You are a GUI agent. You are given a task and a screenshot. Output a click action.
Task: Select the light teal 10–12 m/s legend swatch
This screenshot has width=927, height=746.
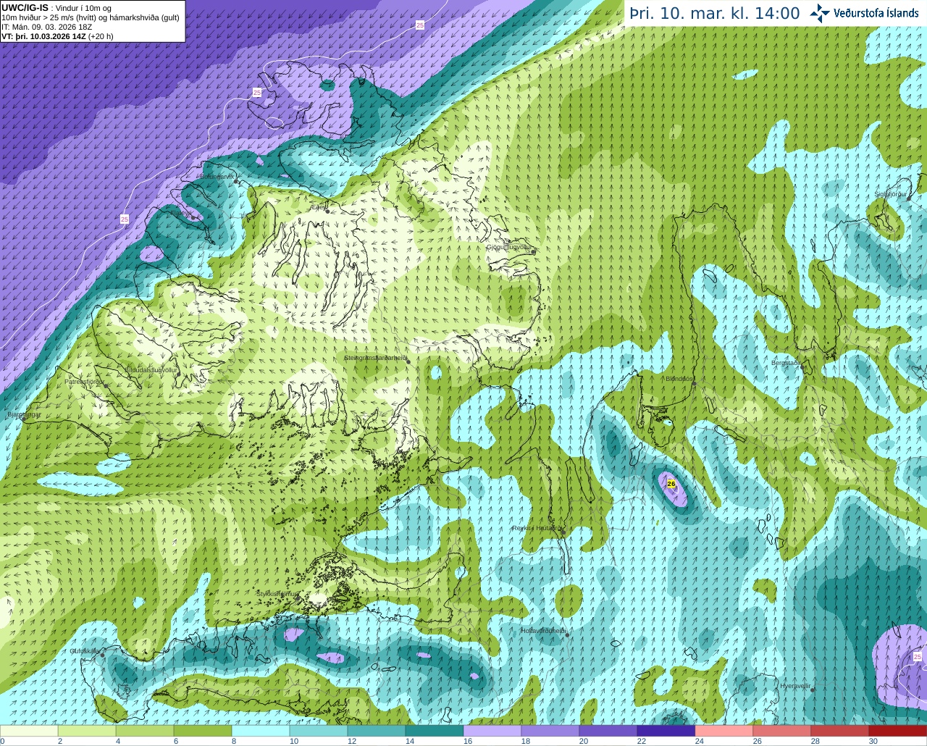pos(319,731)
